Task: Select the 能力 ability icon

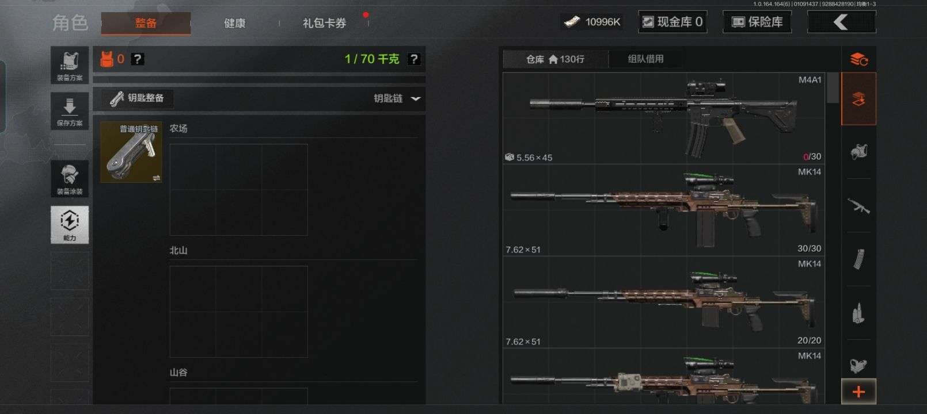Action: 70,225
